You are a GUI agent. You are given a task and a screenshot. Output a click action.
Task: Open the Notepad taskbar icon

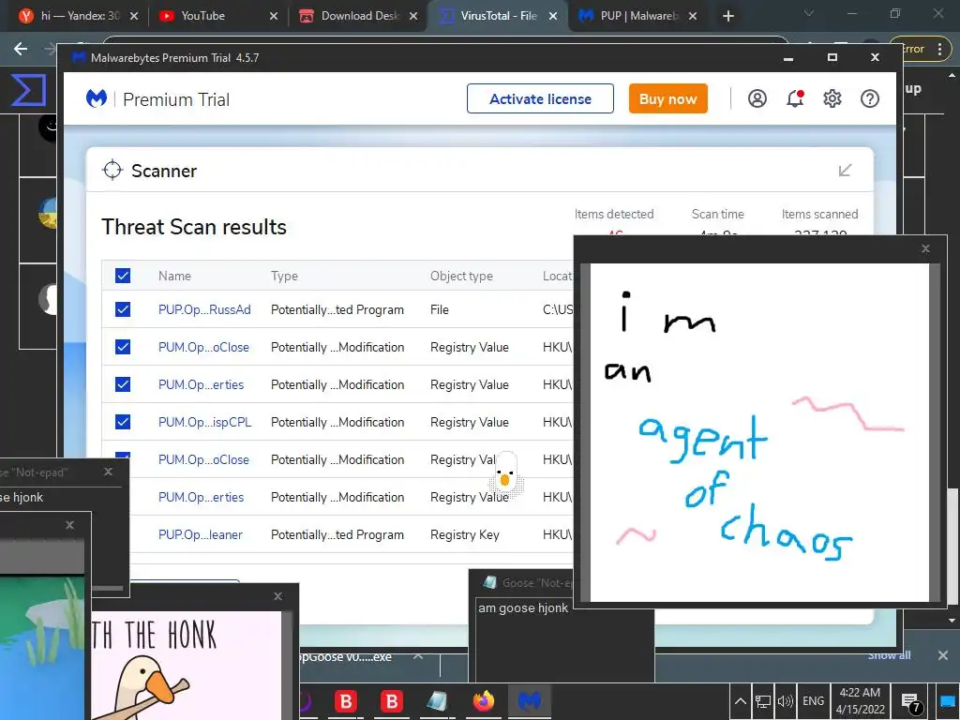pos(437,701)
